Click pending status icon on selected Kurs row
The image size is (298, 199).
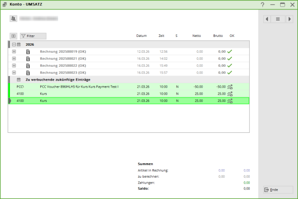[x=230, y=100]
